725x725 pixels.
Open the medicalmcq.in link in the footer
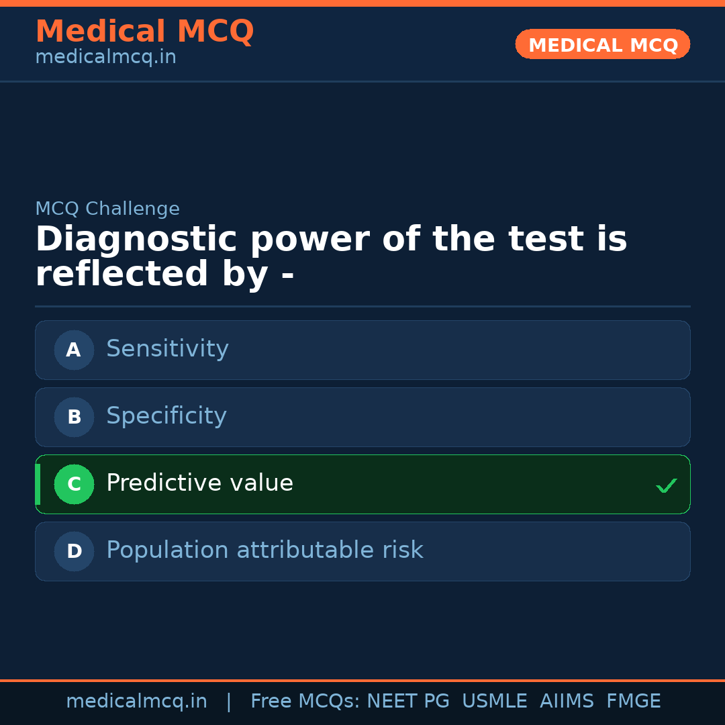(136, 702)
